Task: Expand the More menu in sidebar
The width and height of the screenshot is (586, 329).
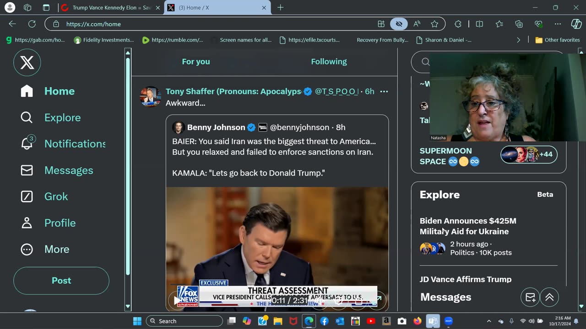Action: coord(45,249)
